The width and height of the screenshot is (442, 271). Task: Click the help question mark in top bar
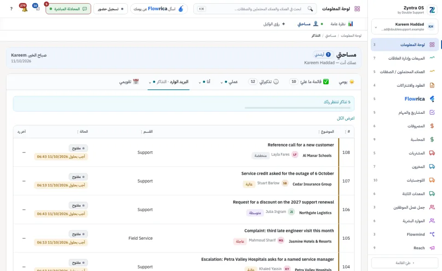pos(11,9)
